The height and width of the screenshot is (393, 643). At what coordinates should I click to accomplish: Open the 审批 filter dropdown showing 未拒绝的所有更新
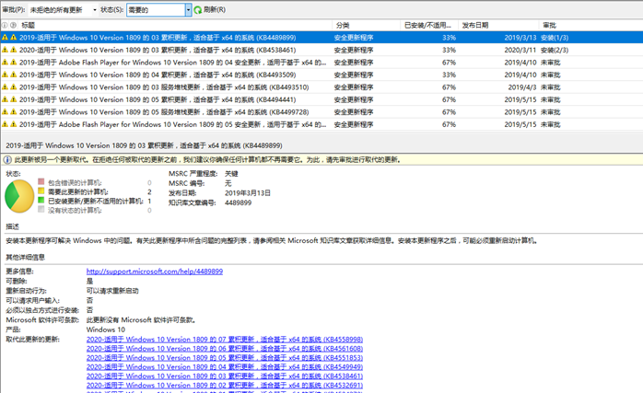pyautogui.click(x=64, y=10)
